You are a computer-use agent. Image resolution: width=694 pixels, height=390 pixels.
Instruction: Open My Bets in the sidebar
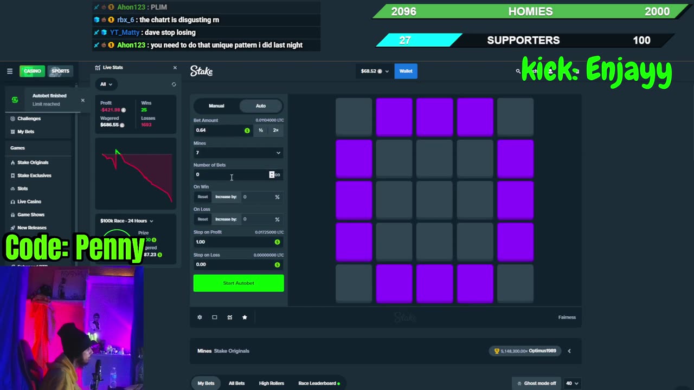pos(25,132)
